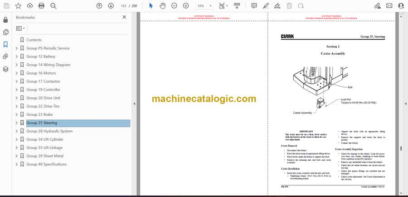The height and width of the screenshot is (197, 408).
Task: Select Group 25 Steering bookmark label
Action: pyautogui.click(x=42, y=123)
